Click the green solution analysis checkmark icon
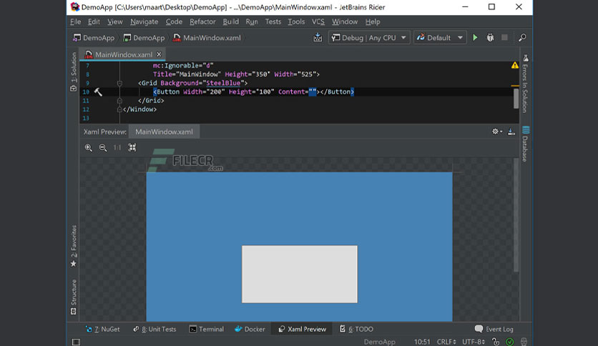The image size is (598, 346). coord(509,342)
